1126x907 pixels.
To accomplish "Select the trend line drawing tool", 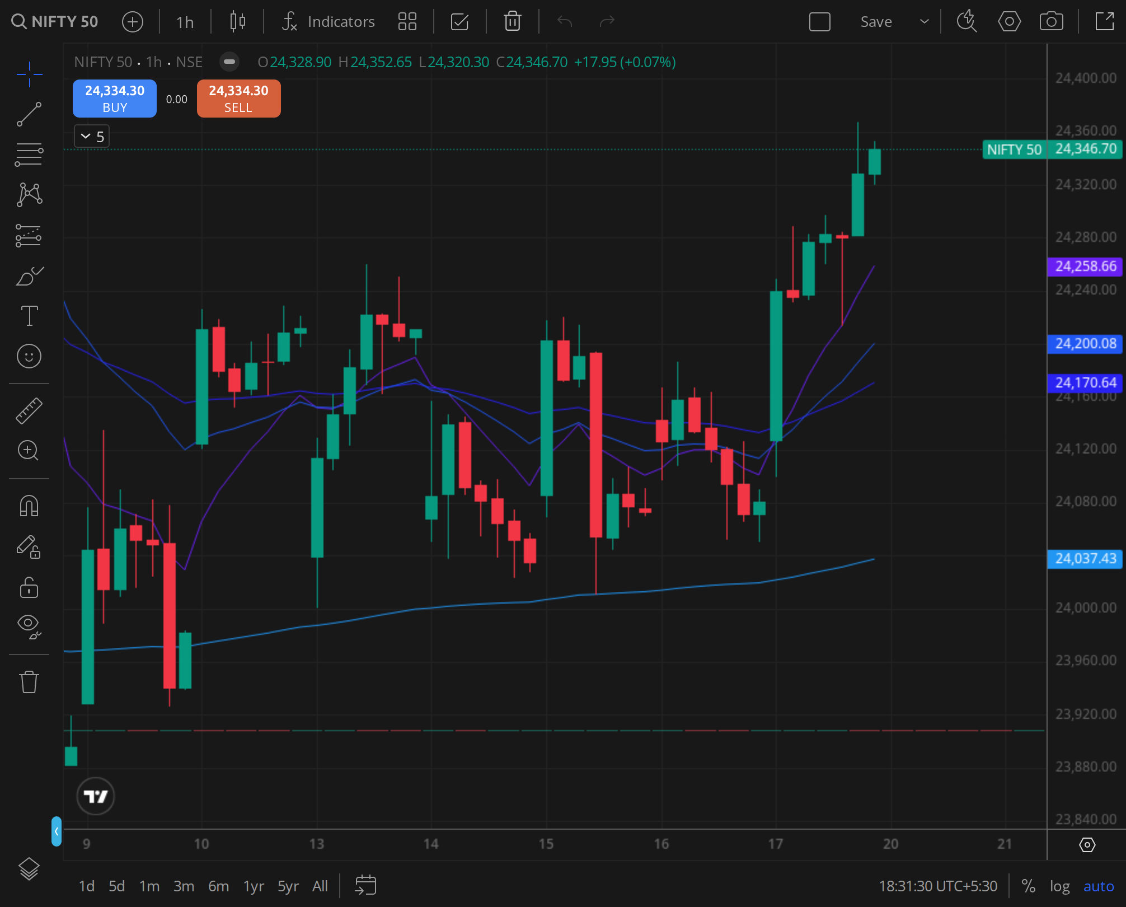I will click(x=29, y=114).
